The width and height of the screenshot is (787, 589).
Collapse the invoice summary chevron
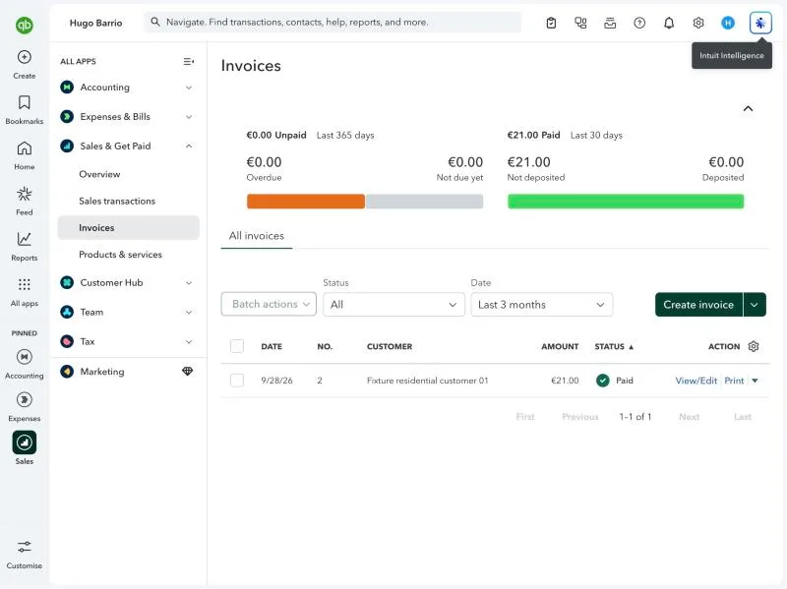pyautogui.click(x=748, y=108)
